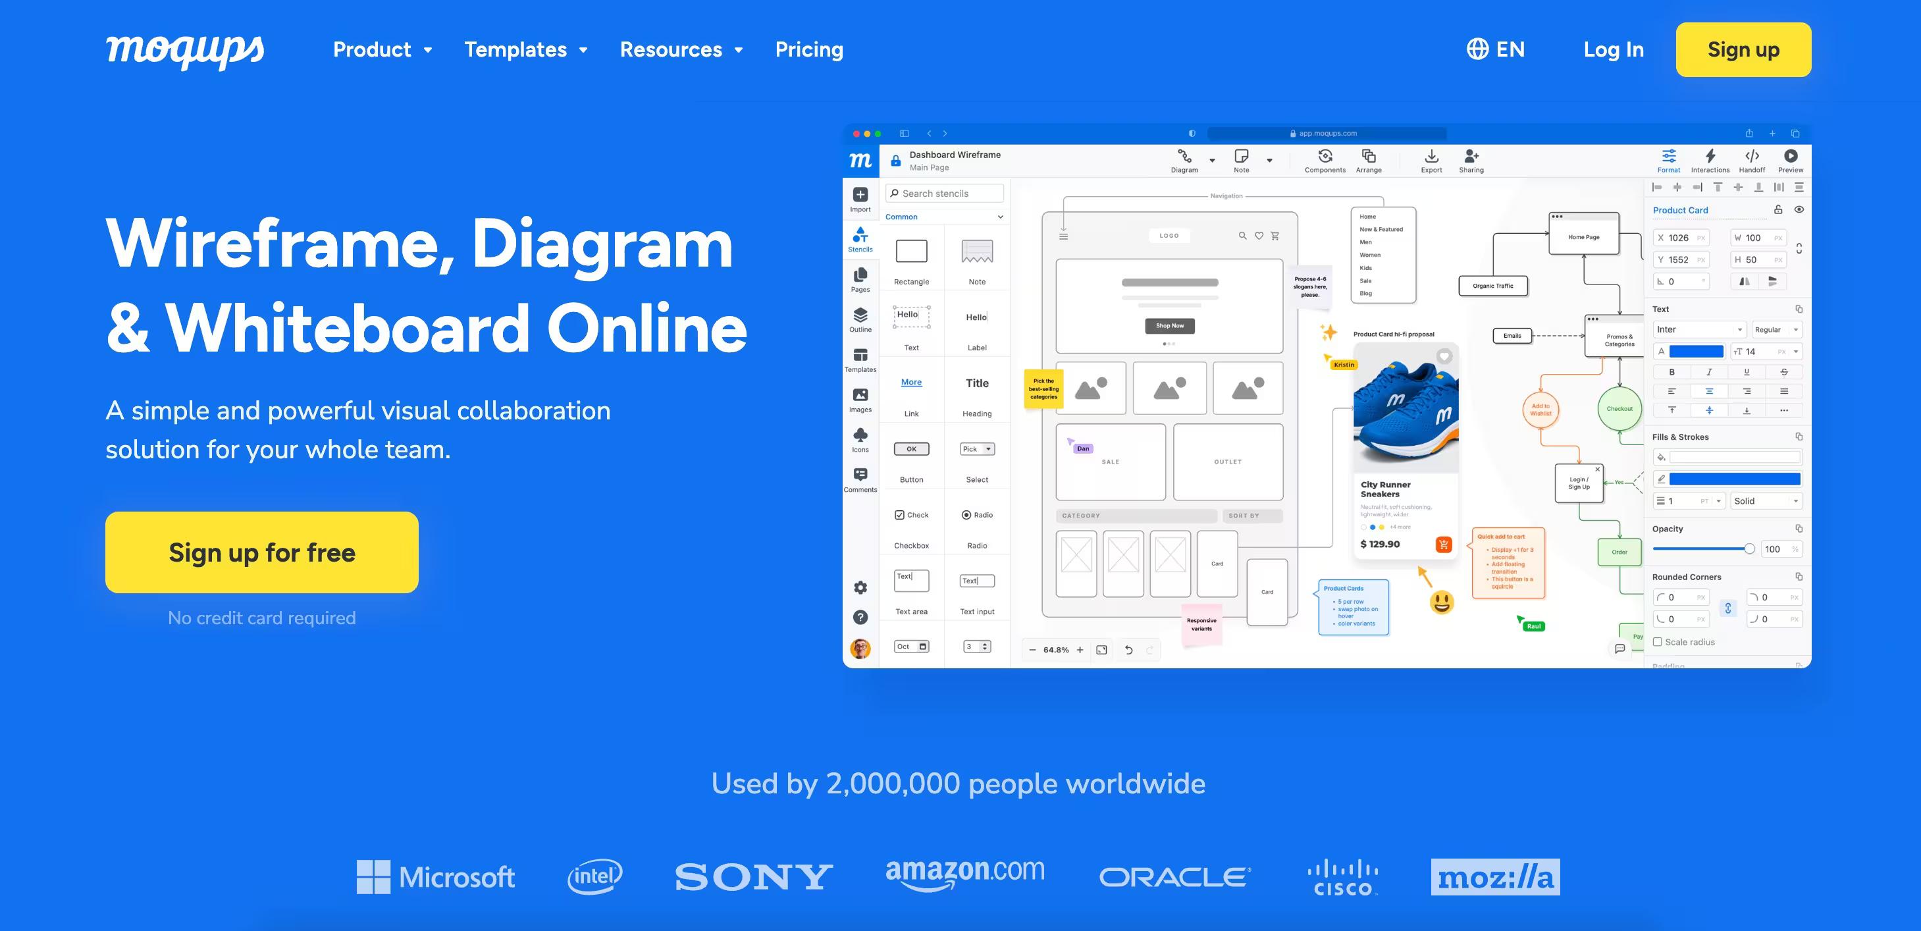Expand the Resources dropdown menu
Image resolution: width=1921 pixels, height=931 pixels.
(681, 49)
